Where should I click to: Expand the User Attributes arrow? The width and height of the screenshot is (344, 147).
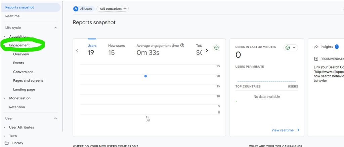[x=4, y=127]
